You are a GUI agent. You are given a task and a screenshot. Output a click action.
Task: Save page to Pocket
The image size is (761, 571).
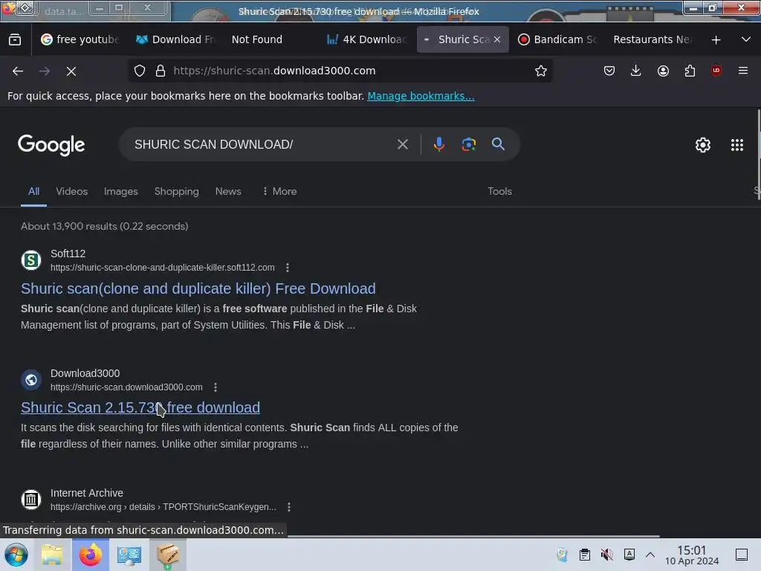click(x=609, y=71)
